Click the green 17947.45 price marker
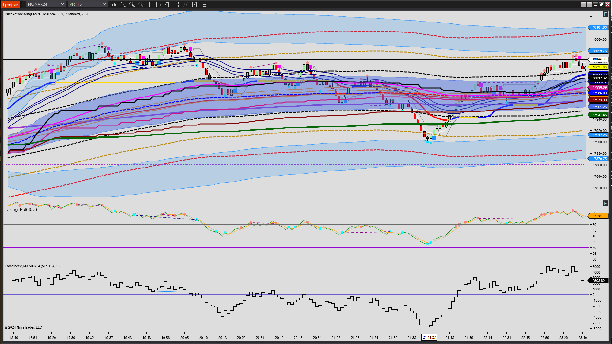 (599, 115)
